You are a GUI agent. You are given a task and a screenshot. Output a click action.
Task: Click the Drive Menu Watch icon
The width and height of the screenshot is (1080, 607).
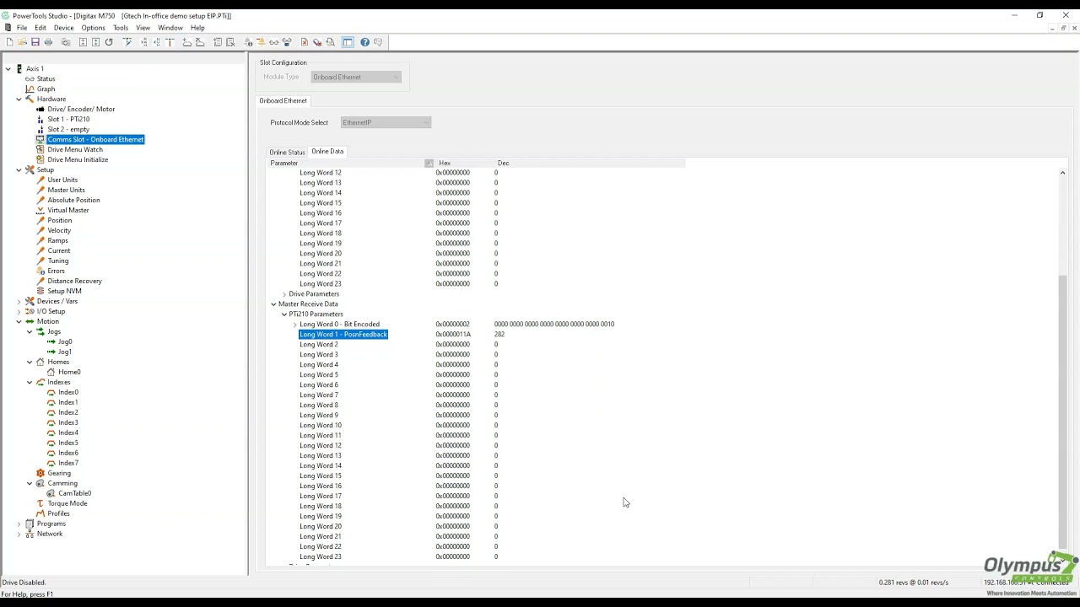40,150
